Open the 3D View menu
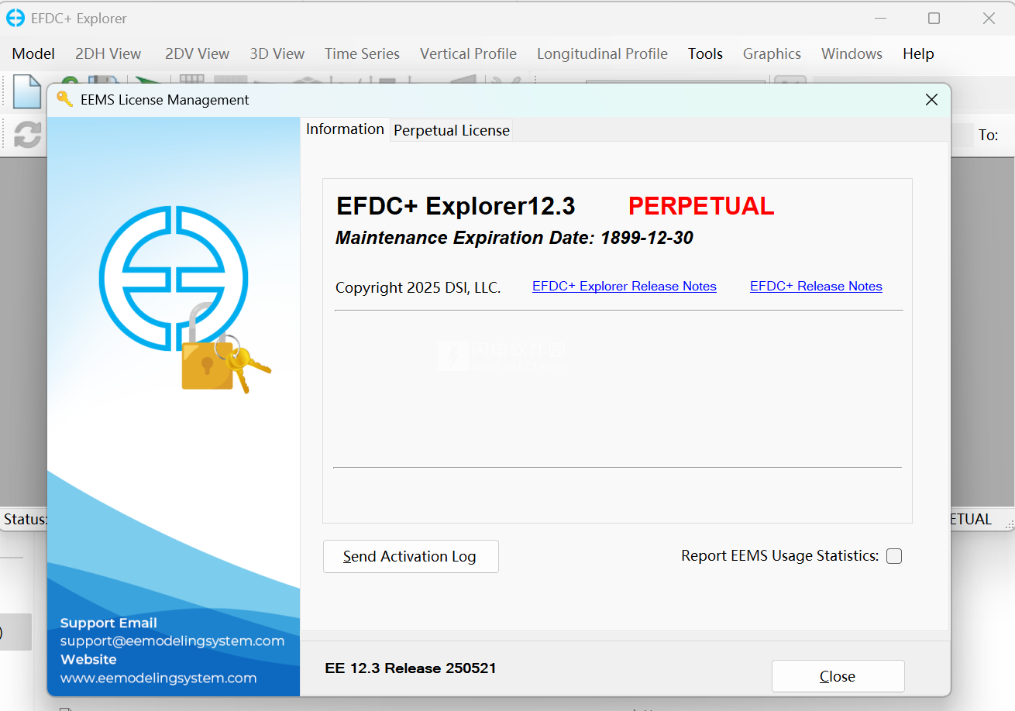 tap(277, 53)
